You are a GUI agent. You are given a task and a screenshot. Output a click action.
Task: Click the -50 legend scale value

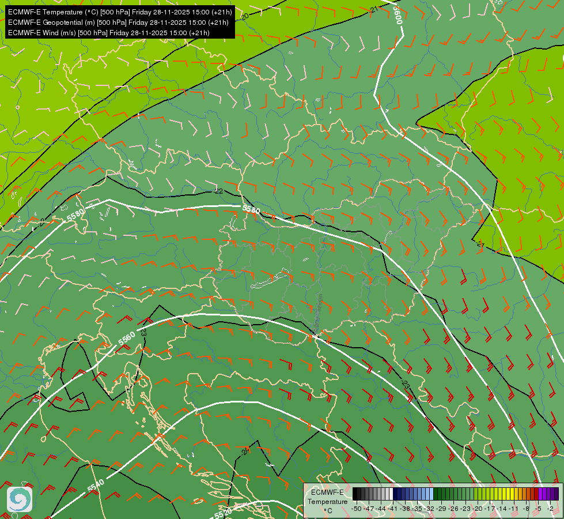point(356,509)
